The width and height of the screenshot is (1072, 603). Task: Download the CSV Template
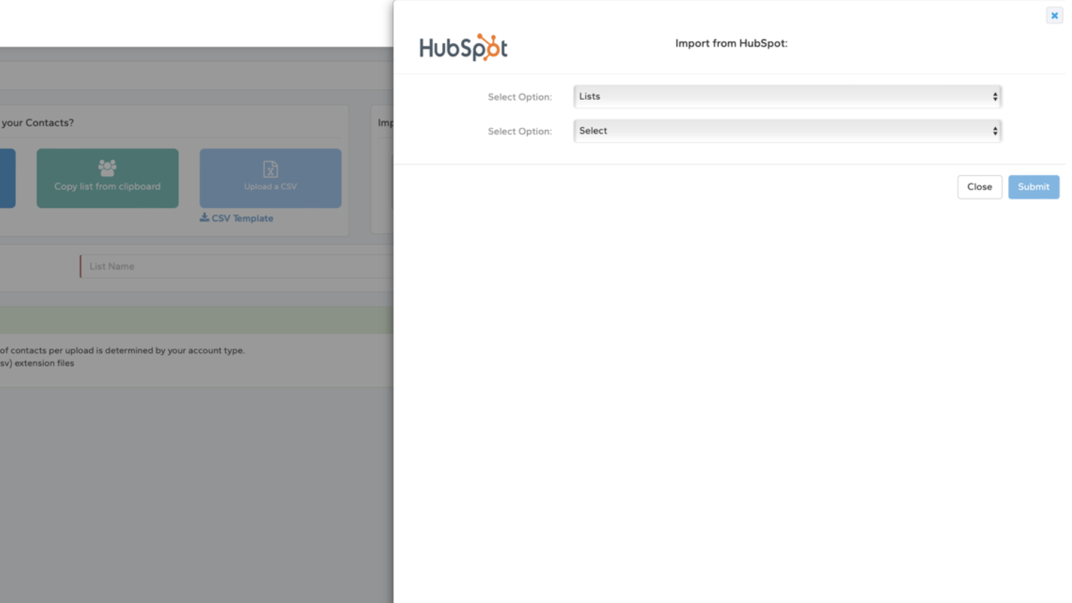point(236,218)
